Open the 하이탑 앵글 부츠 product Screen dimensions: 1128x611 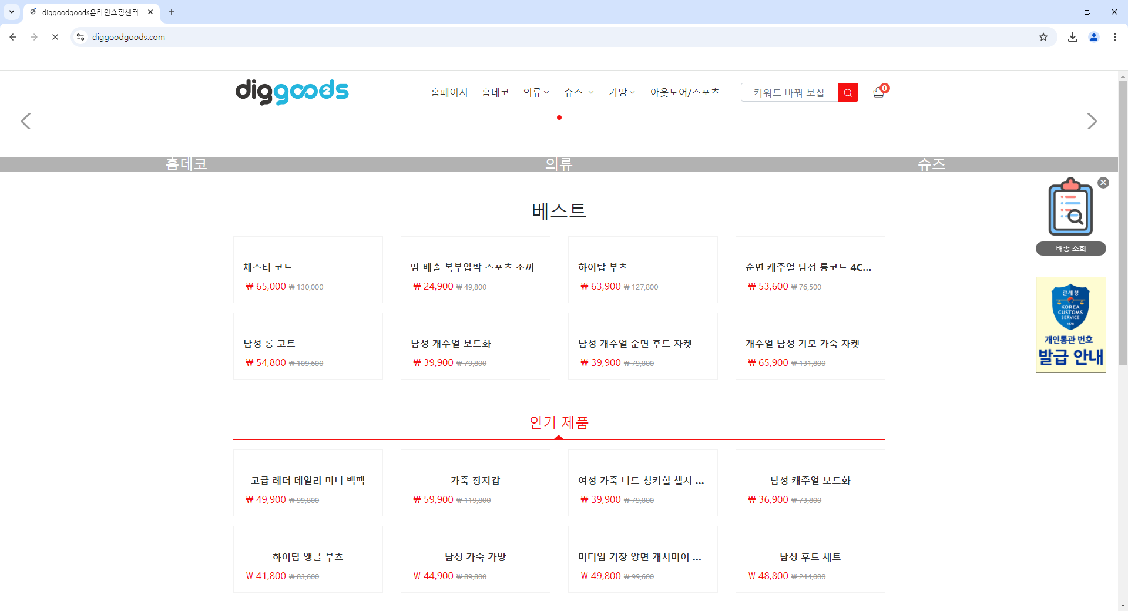point(308,557)
